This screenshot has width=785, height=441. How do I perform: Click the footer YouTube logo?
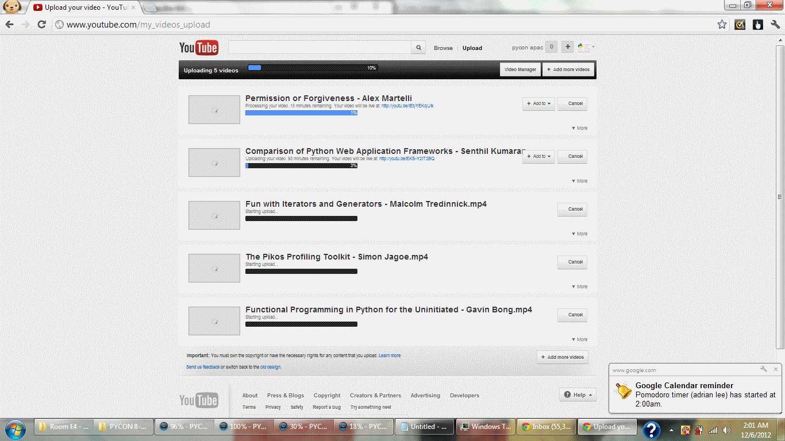pos(199,400)
